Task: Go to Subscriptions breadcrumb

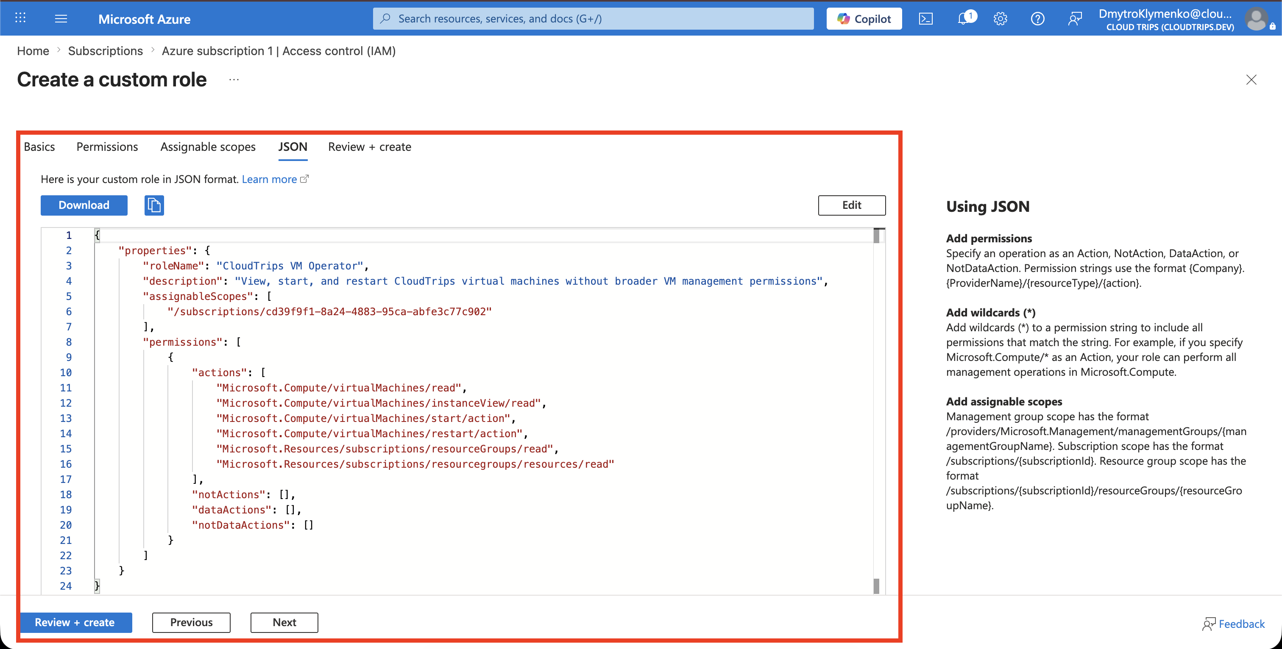Action: pos(105,51)
